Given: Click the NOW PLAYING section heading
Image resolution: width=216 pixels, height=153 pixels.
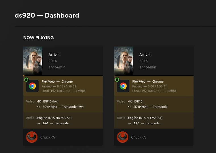Looking at the screenshot, I should click(38, 38).
